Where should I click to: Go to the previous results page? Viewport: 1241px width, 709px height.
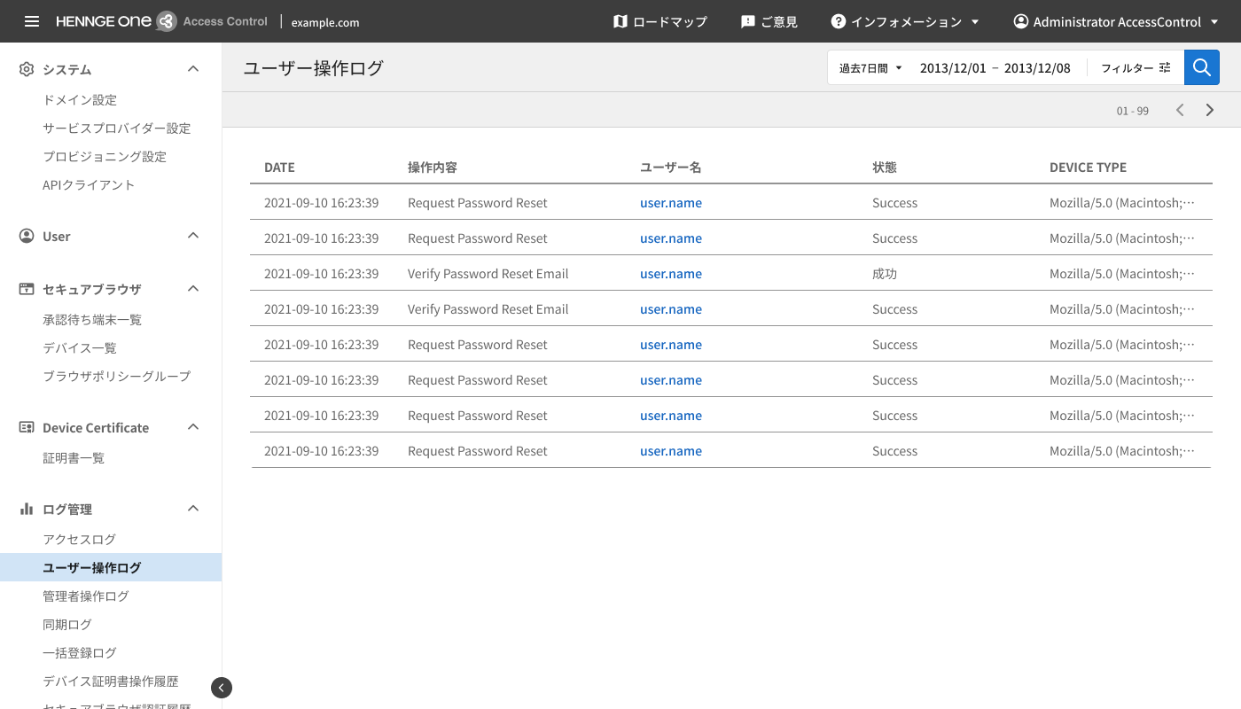(1180, 110)
